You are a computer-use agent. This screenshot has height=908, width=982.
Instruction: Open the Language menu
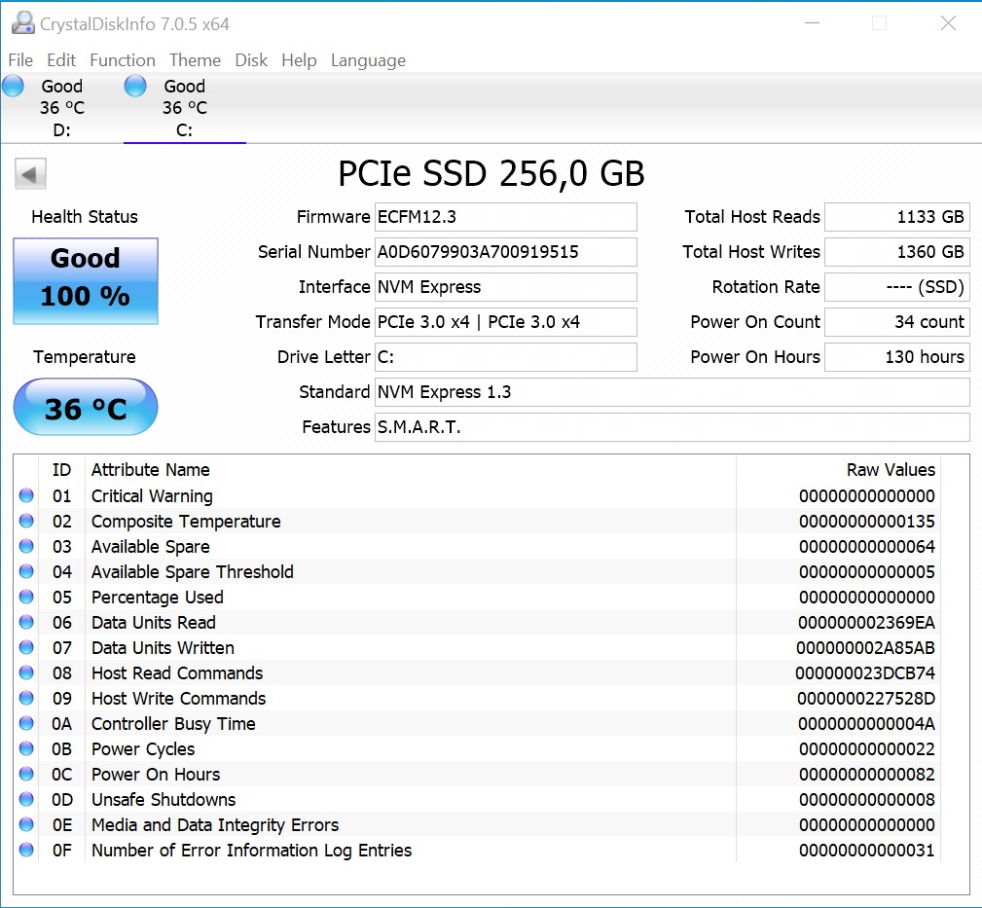[x=368, y=60]
